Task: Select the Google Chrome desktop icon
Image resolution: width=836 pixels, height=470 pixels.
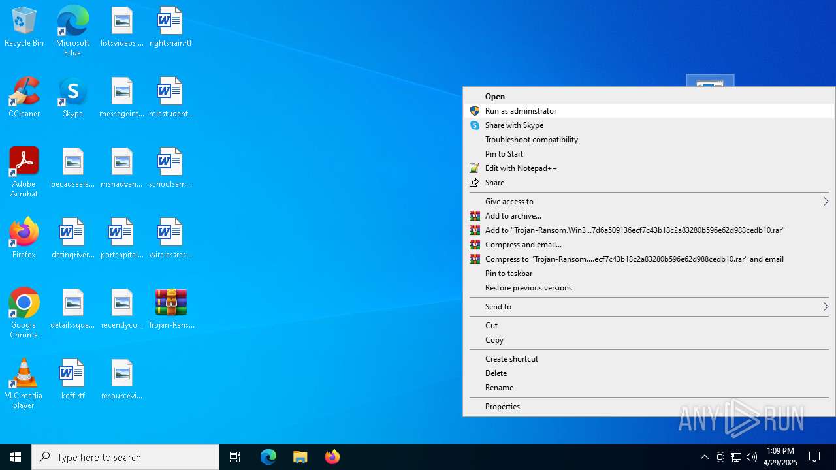Action: (x=24, y=313)
